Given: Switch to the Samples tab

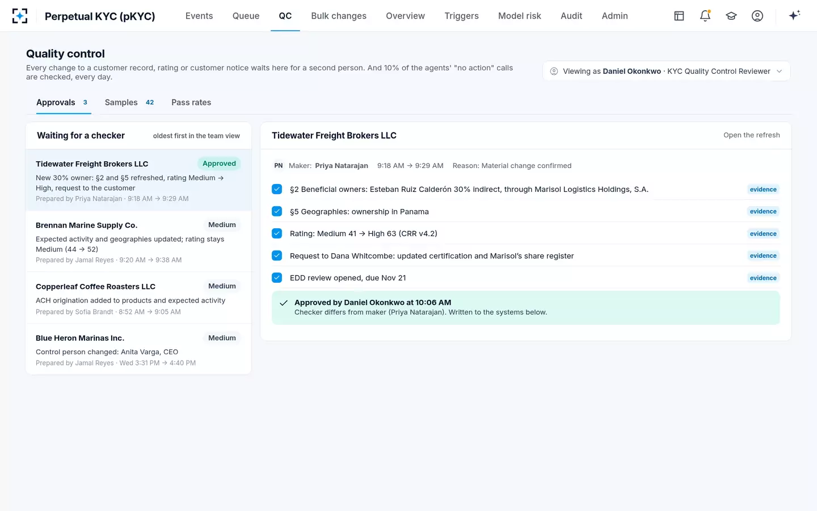Looking at the screenshot, I should point(129,102).
